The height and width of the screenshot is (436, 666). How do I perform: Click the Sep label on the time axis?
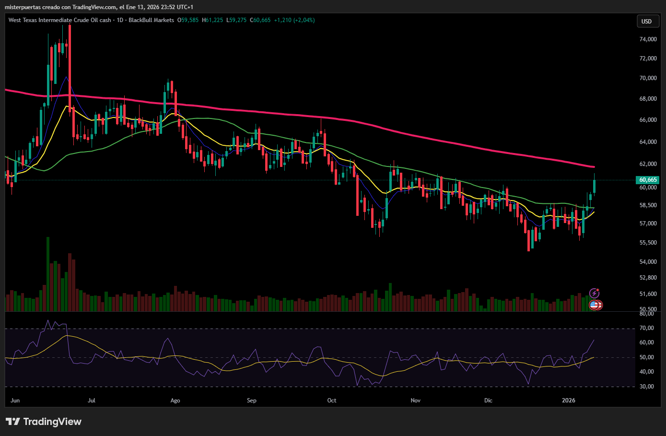tap(252, 401)
